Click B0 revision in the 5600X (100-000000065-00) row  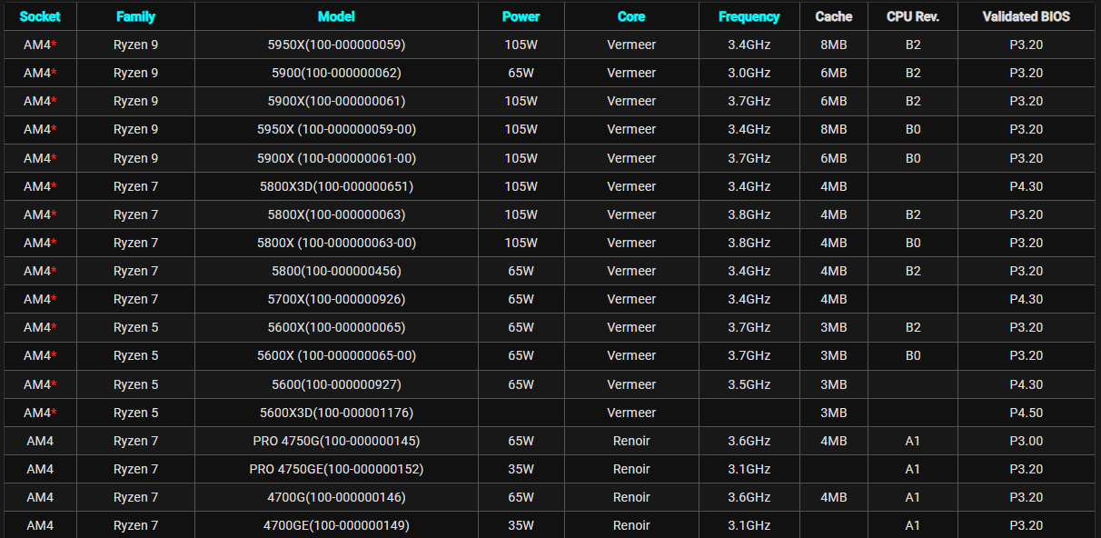pos(913,355)
